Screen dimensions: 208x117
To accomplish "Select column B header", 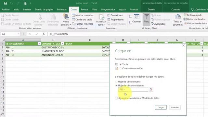I will (53, 40).
